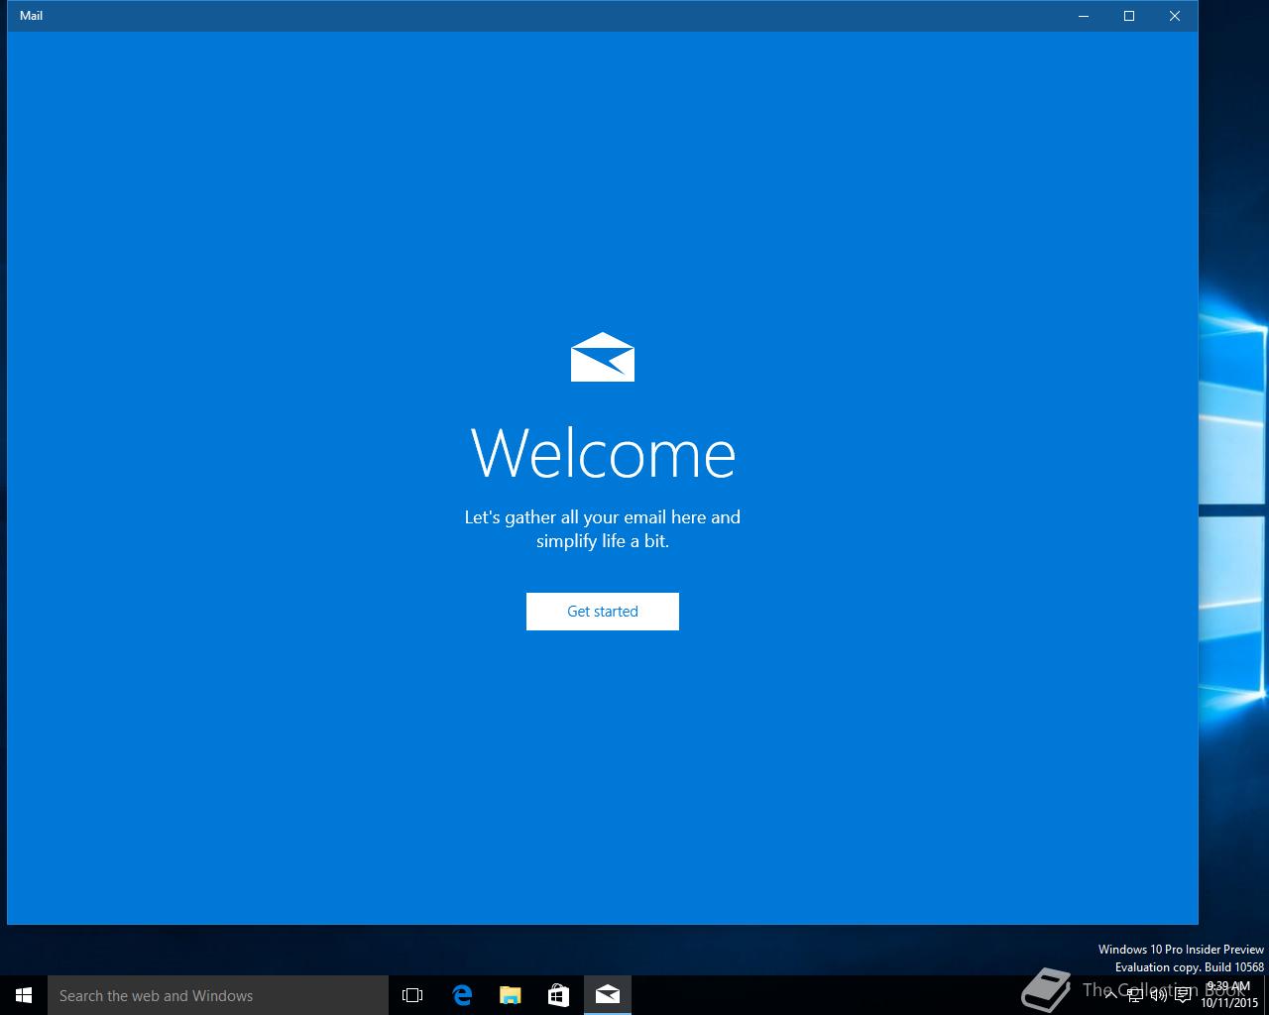This screenshot has width=1269, height=1015.
Task: Close the Mail window
Action: coord(1175,16)
